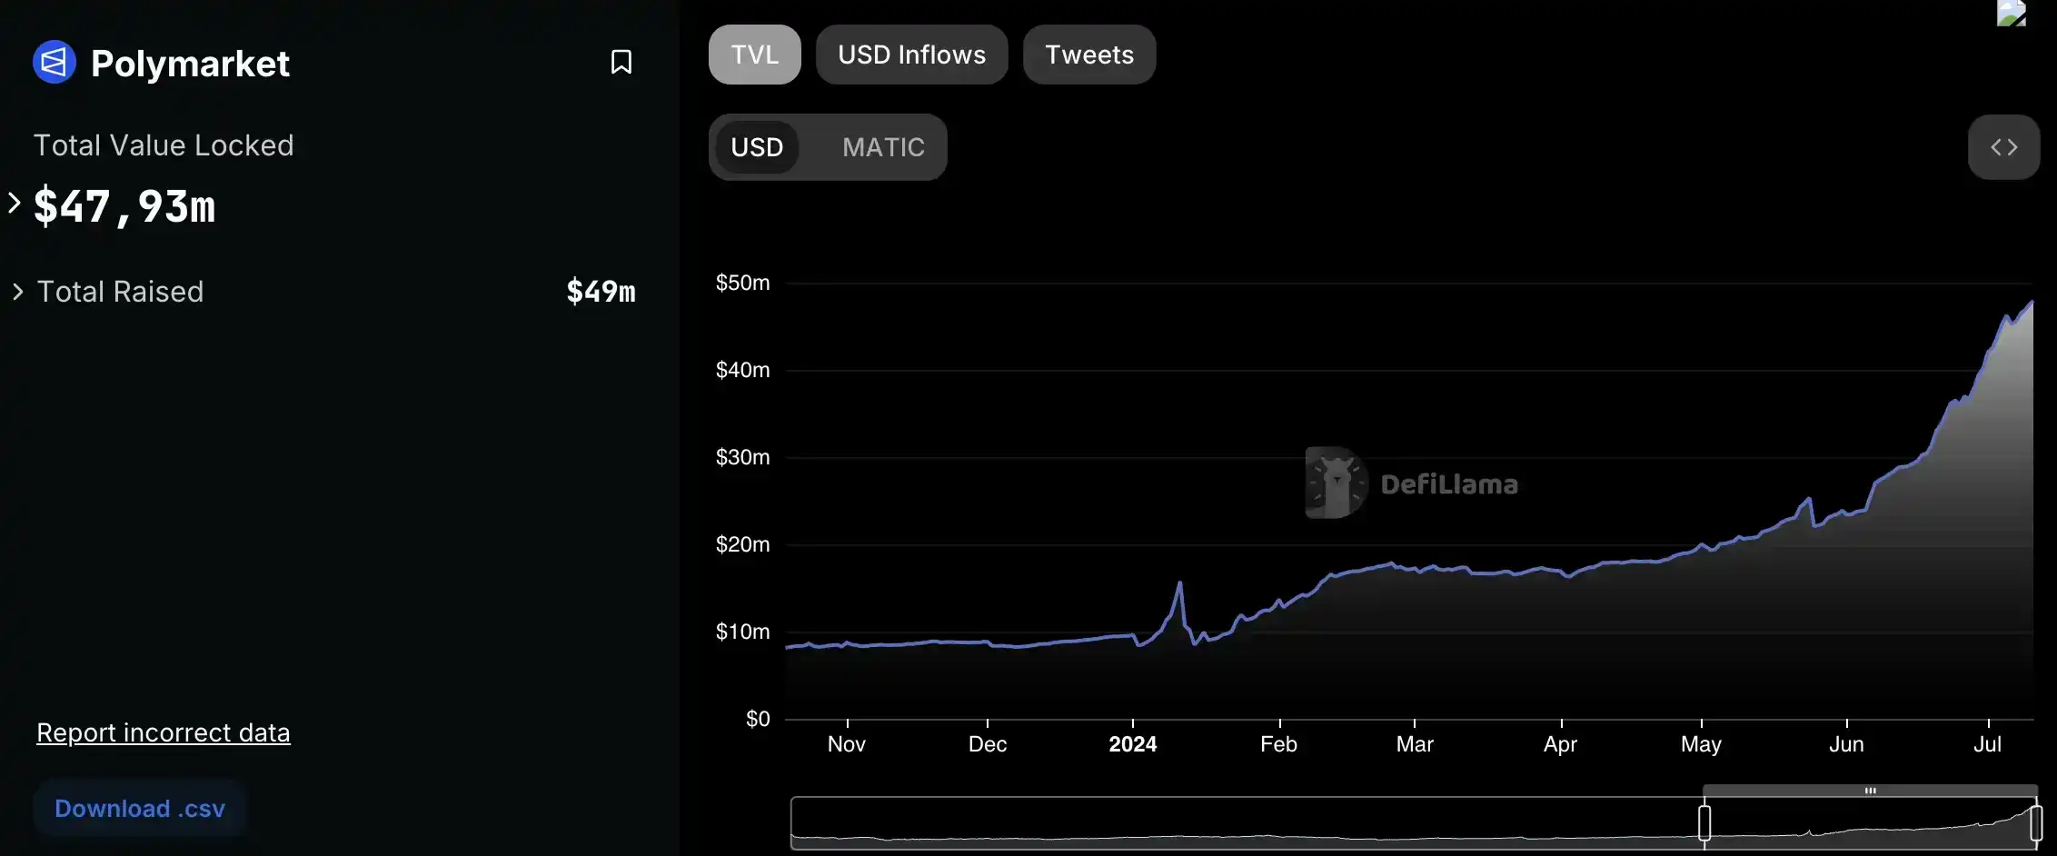This screenshot has width=2057, height=856.
Task: Grab the right handle of the range slider
Action: pos(2036,822)
